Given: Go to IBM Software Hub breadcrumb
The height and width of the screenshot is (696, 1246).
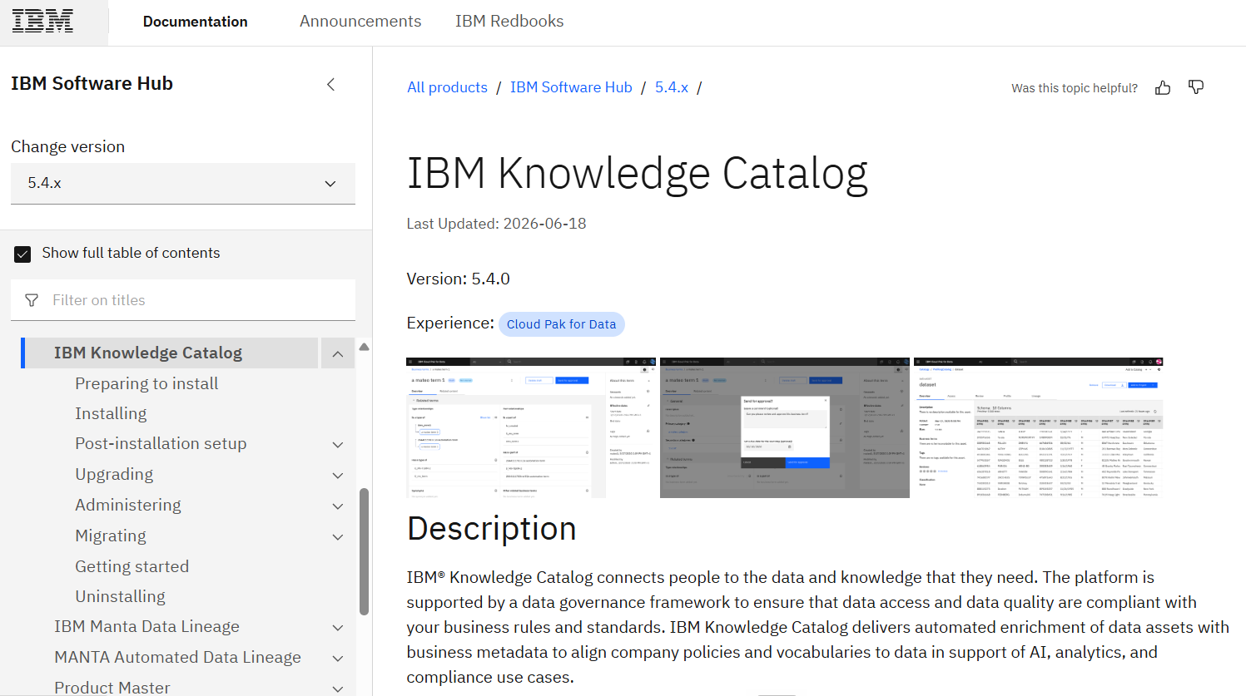Looking at the screenshot, I should (x=571, y=87).
